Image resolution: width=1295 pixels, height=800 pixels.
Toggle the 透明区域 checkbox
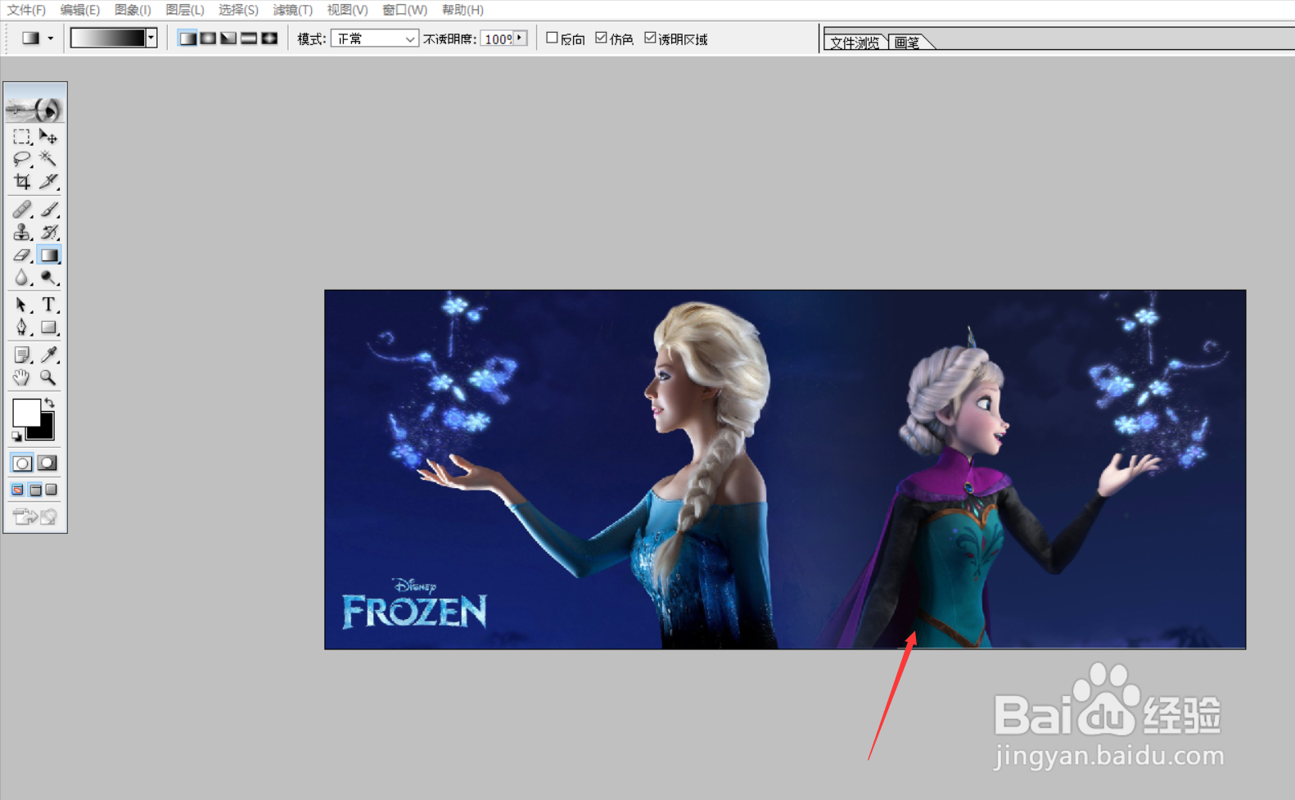(x=650, y=38)
